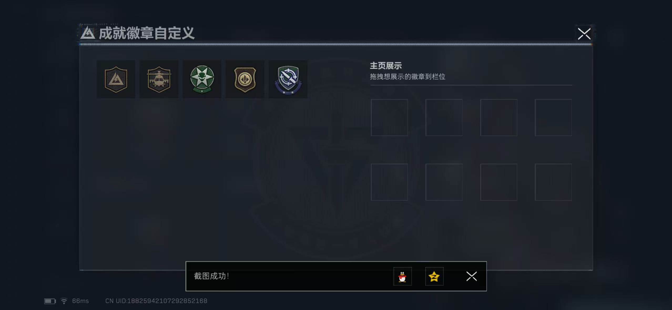672x310 pixels.
Task: Click the first bottom-row display slot
Action: pyautogui.click(x=389, y=182)
